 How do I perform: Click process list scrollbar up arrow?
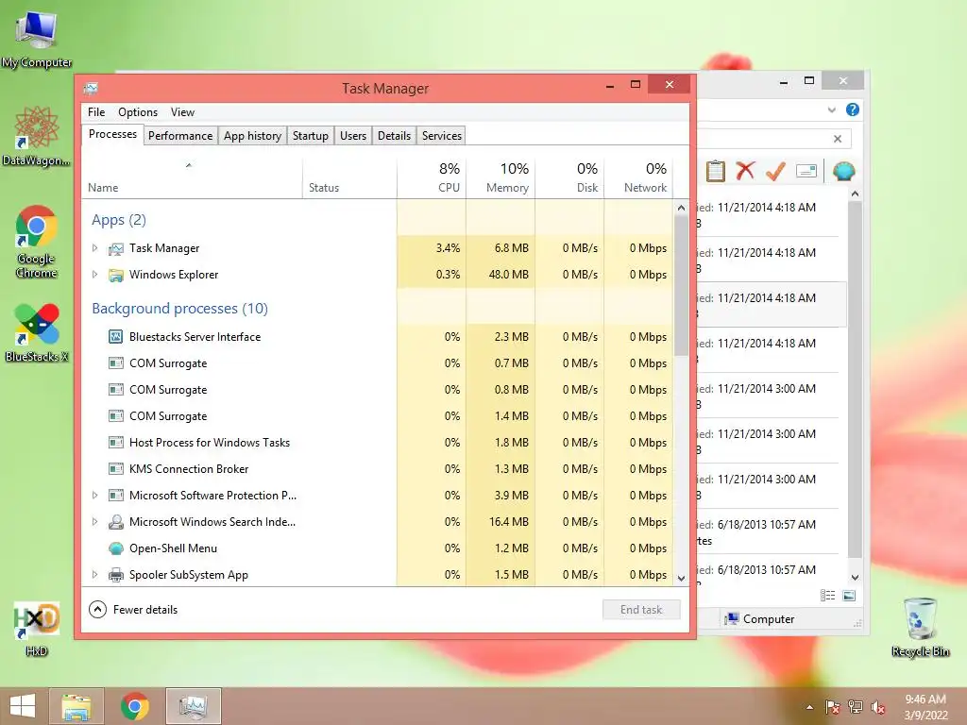point(682,208)
